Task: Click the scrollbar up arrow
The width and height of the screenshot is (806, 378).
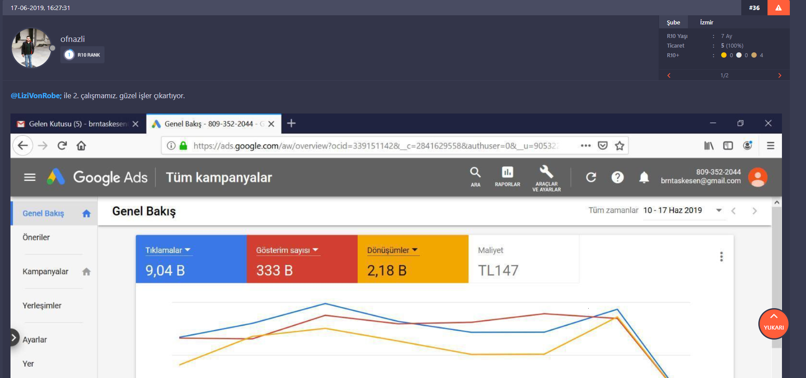Action: 777,203
